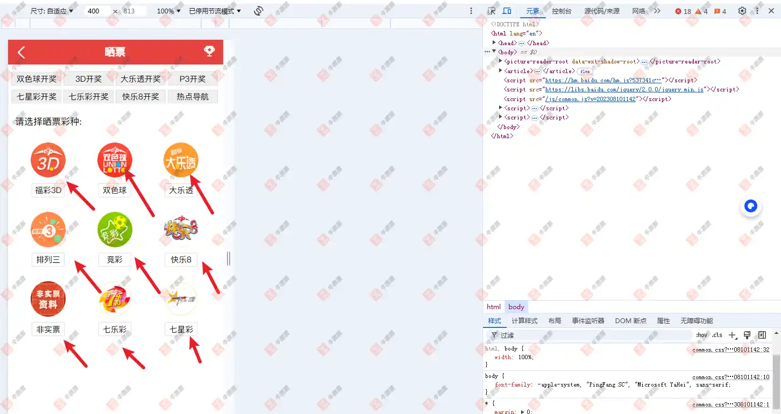
Task: Open the 大乐透开奖 button
Action: 140,79
